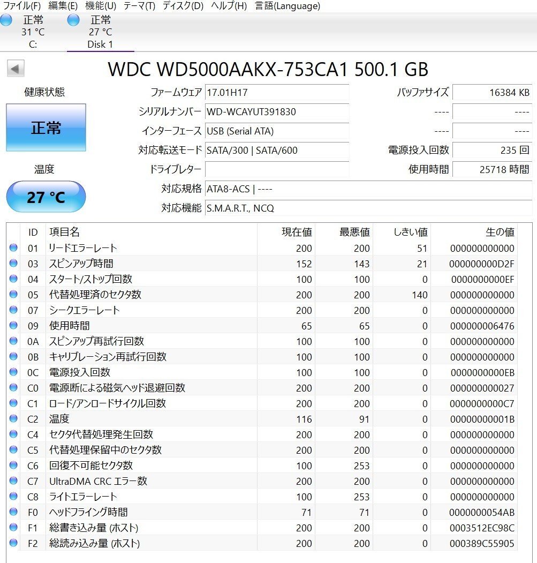
Task: Click the 27 °C temperature button
Action: [46, 197]
